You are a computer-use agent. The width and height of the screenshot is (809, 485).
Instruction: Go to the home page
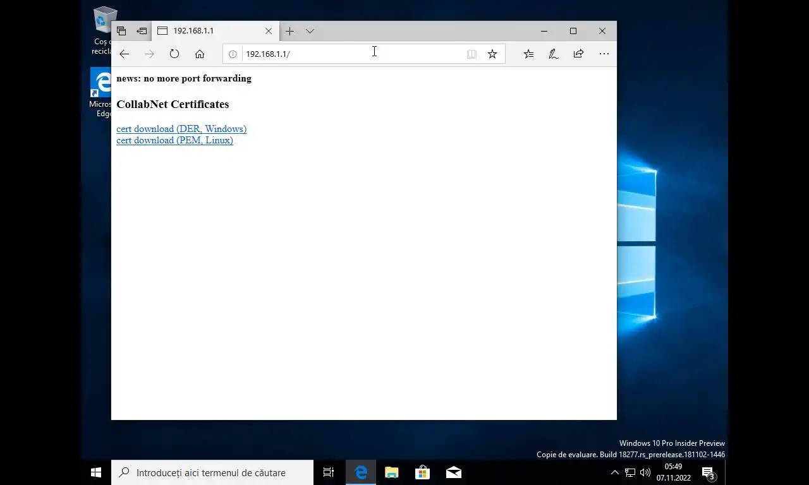coord(200,54)
